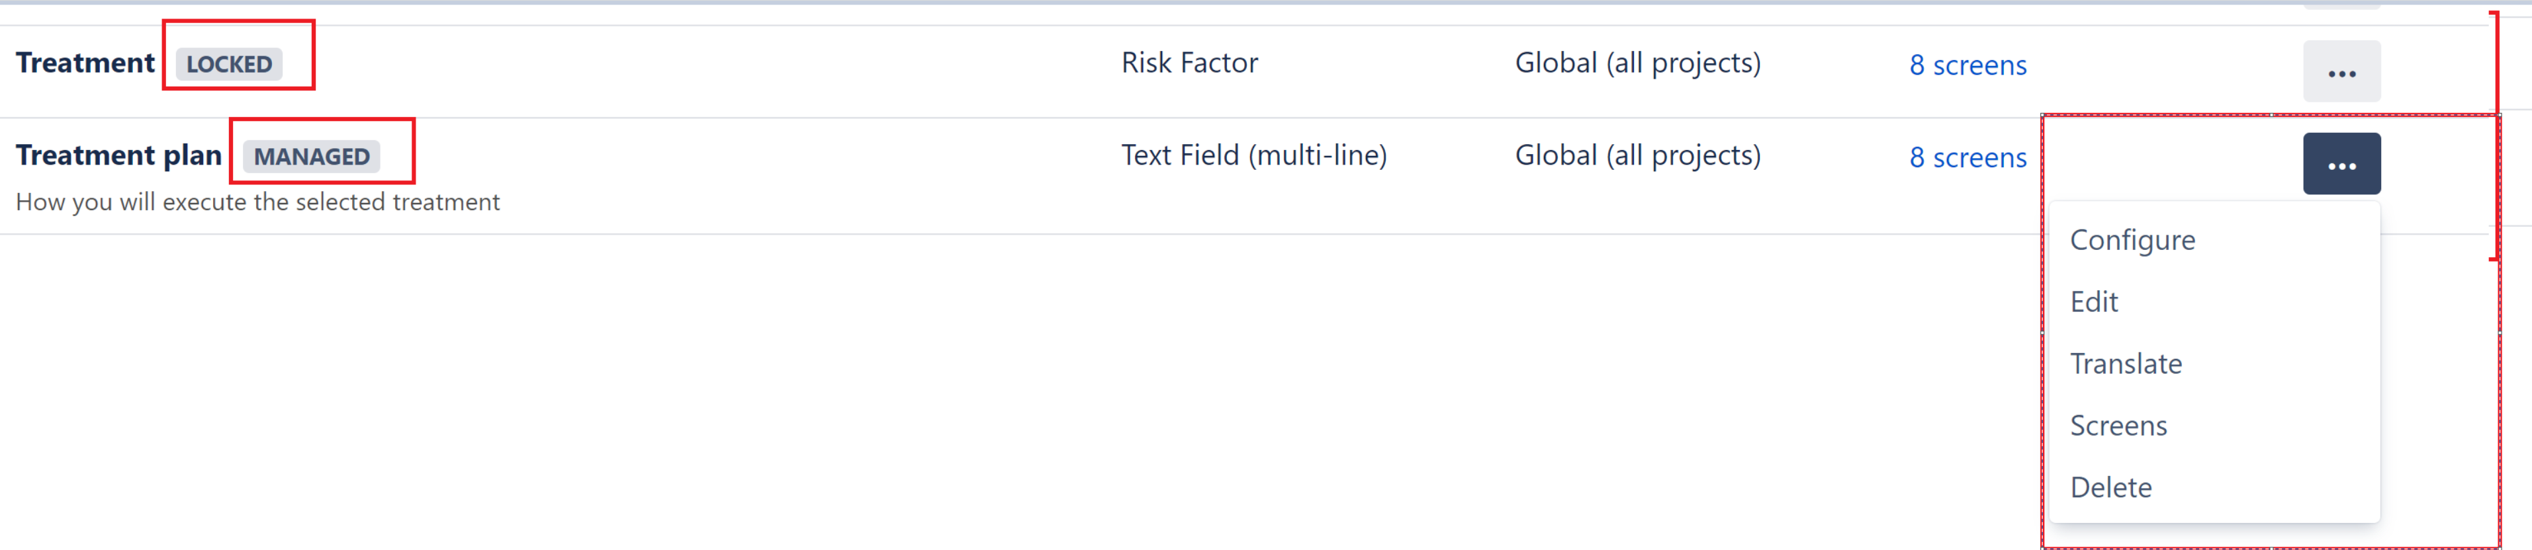Open 8 screens for the Treatment field
The width and height of the screenshot is (2532, 550).
coord(1966,65)
